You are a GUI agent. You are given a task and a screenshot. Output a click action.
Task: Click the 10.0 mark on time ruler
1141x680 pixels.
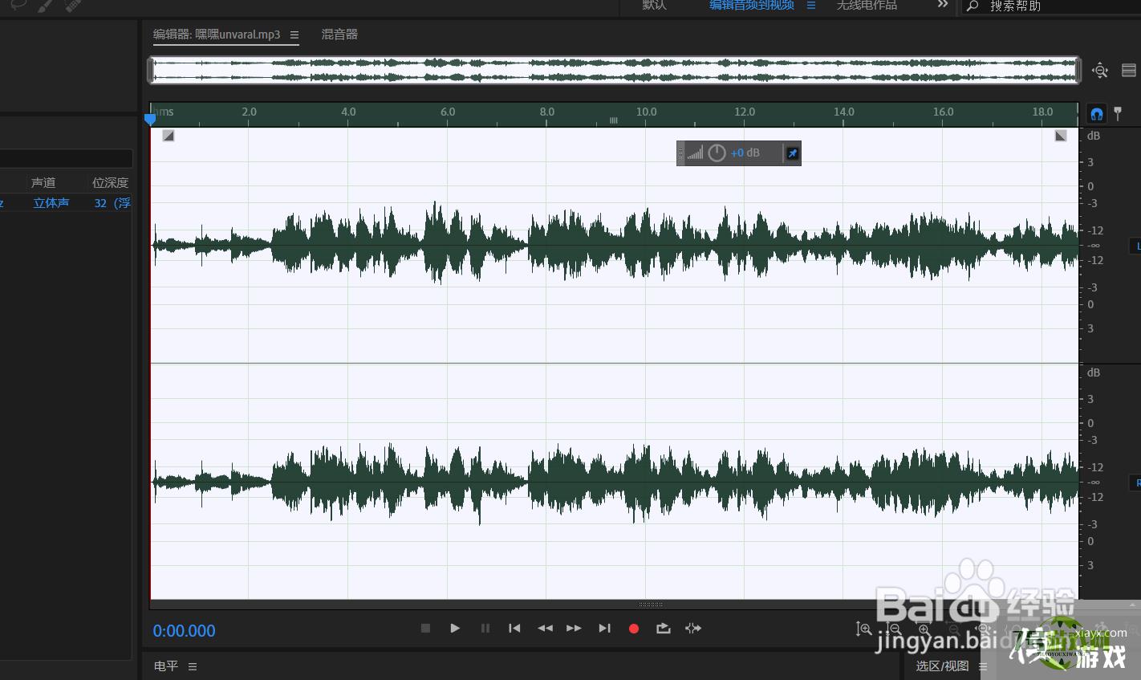646,112
